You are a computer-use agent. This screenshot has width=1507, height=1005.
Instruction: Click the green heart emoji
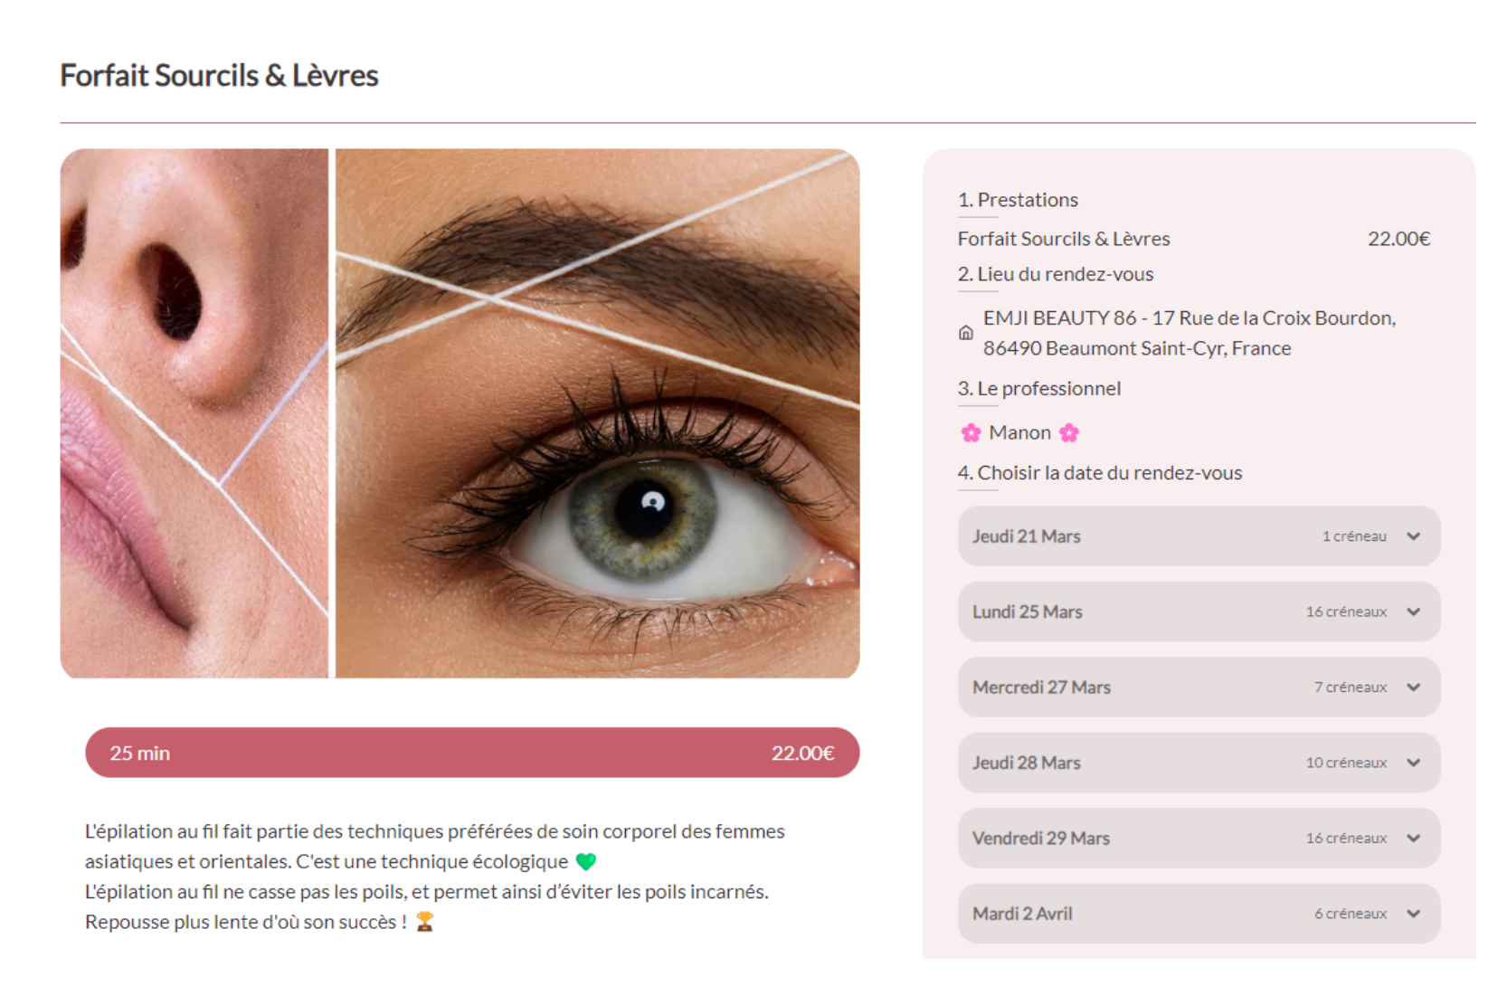586,861
